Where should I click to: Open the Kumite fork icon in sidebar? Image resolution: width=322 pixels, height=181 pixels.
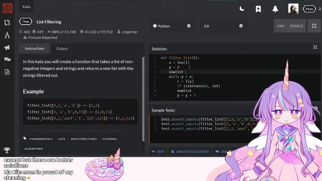[x=7, y=35]
